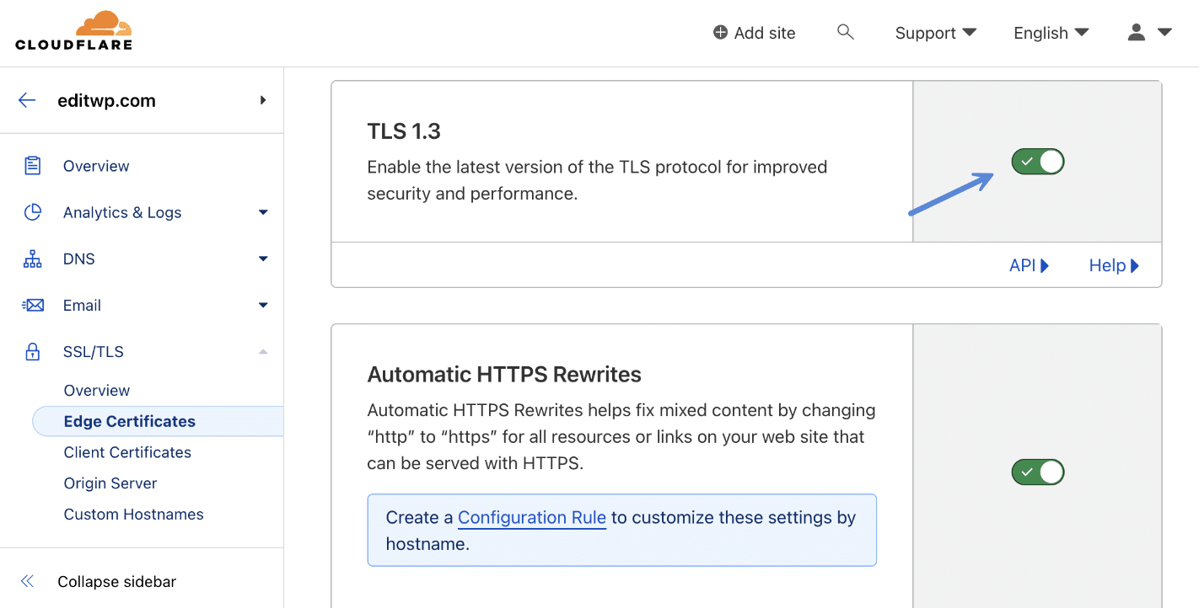This screenshot has height=608, width=1199.
Task: Click the Configuration Rule link
Action: [x=531, y=517]
